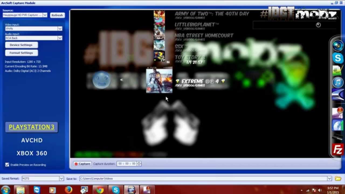The image size is (345, 194).
Task: Open Device Settings
Action: tap(21, 45)
